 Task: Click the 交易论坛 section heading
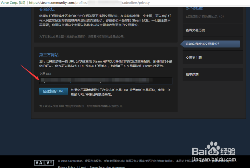47,9
